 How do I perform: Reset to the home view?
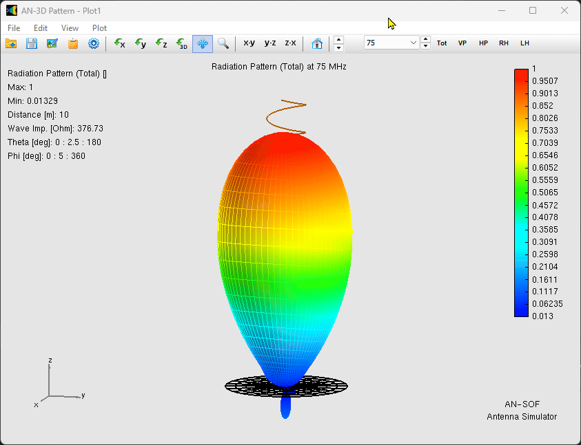click(x=317, y=43)
